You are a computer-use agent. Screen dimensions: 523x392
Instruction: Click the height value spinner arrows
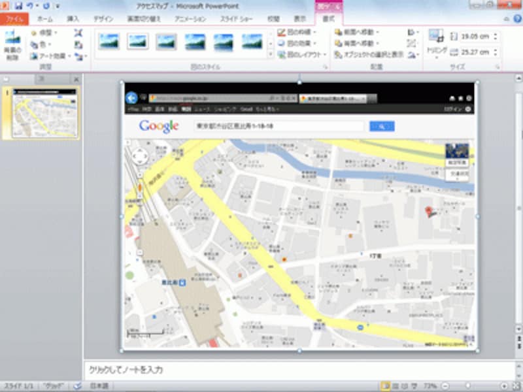(496, 37)
